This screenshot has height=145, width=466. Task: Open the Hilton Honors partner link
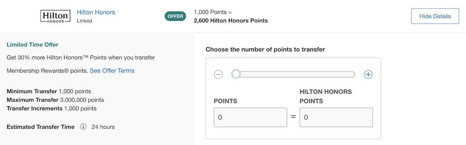coord(96,12)
